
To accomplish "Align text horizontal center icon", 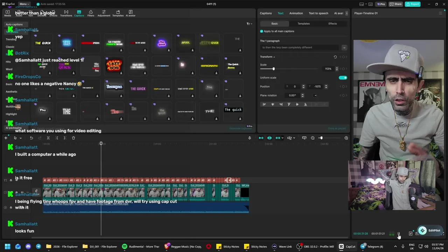I will [273, 104].
